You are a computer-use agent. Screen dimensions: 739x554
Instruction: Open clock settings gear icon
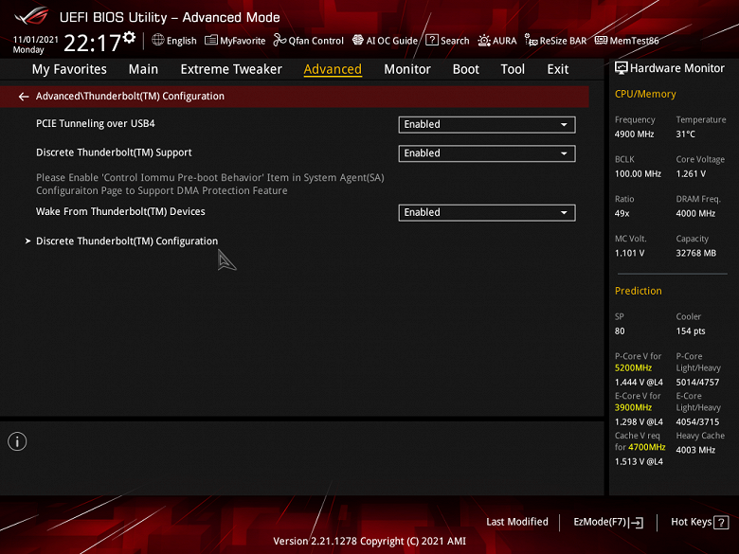tap(129, 37)
